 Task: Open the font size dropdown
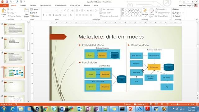[62, 11]
